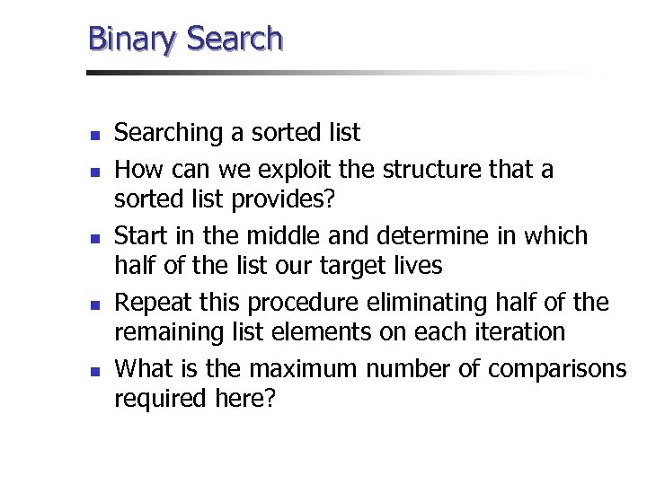
Task: Click the word "Binary" in the title
Action: tap(133, 39)
